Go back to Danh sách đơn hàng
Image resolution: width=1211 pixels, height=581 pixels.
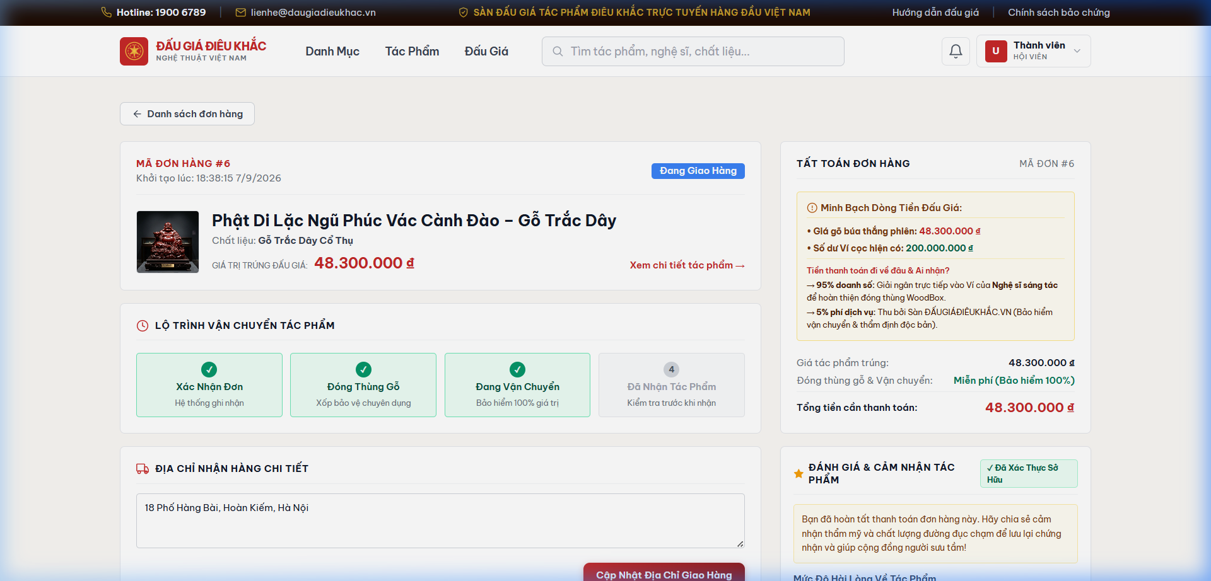pos(187,114)
